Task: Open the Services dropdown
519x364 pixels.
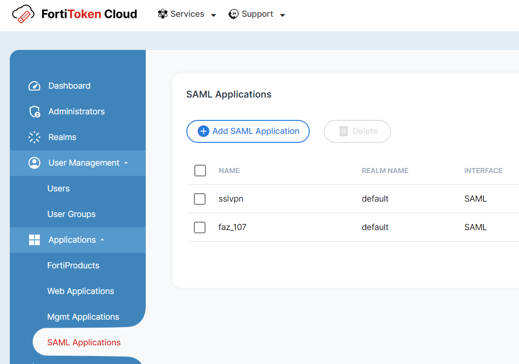Action: (214, 14)
